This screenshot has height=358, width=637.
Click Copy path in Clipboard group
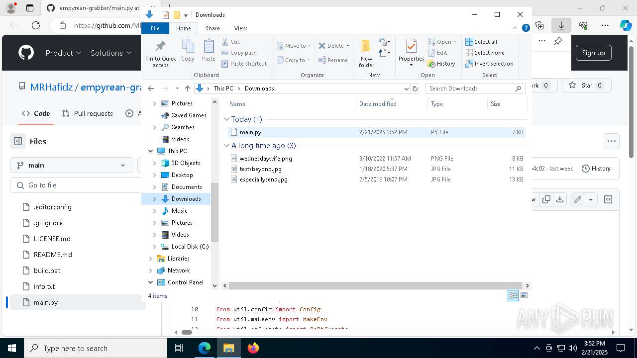tap(239, 53)
